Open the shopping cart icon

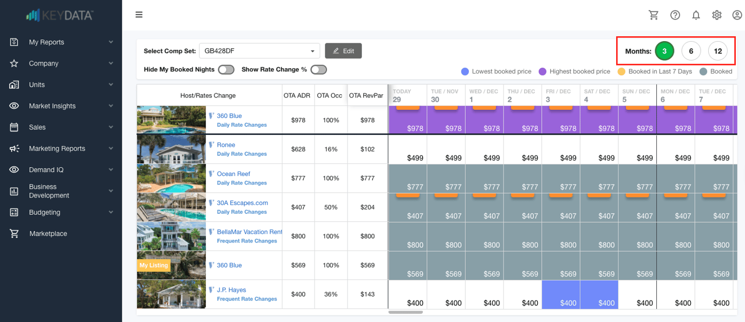coord(653,15)
